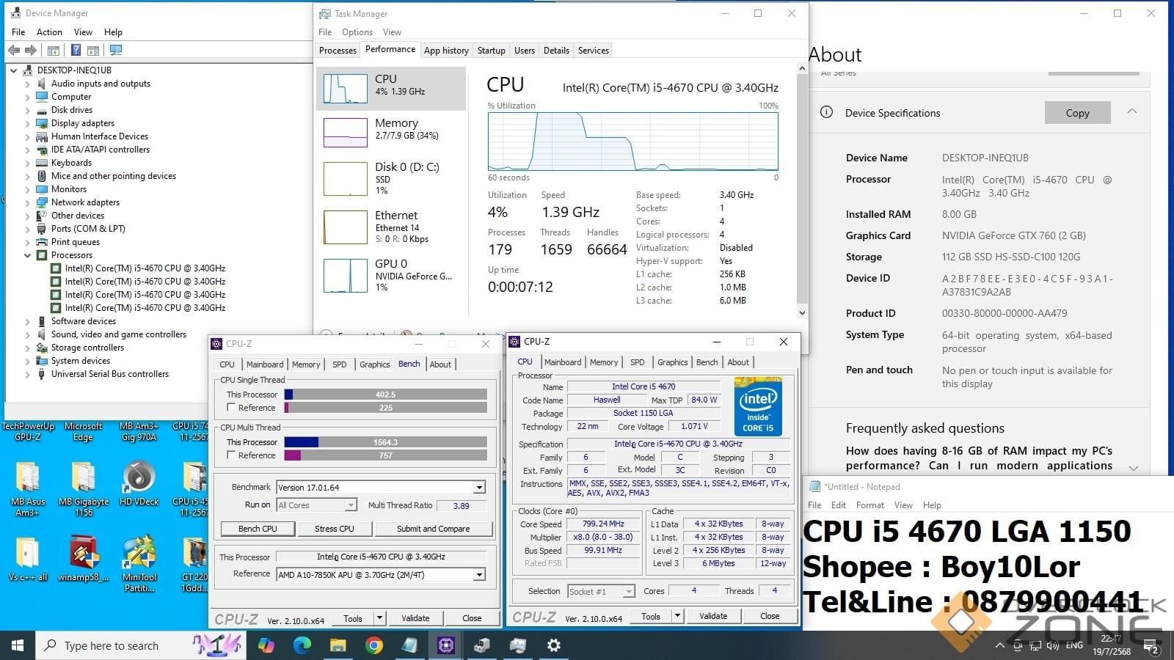Viewport: 1174px width, 660px height.
Task: Open the Tools dropdown arrow in CPU-Z Bench window
Action: click(379, 618)
